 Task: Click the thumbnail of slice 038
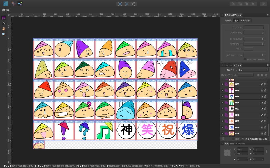232,115
